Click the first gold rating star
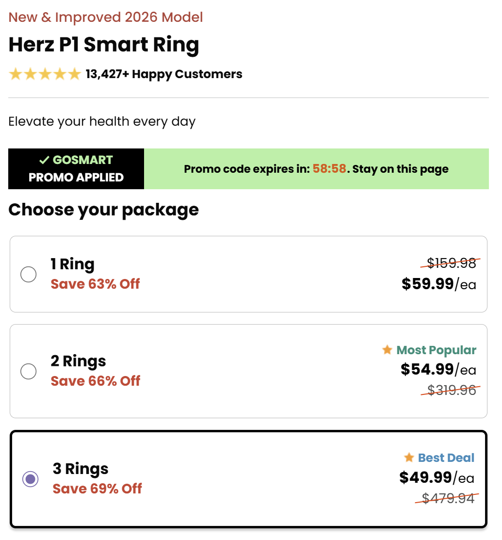 (x=16, y=74)
